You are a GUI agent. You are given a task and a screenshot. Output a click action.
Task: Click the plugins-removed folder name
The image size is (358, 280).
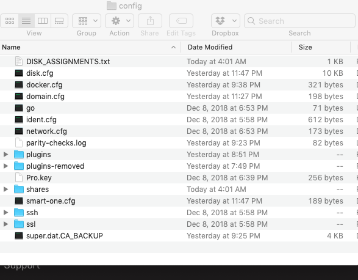click(x=55, y=166)
